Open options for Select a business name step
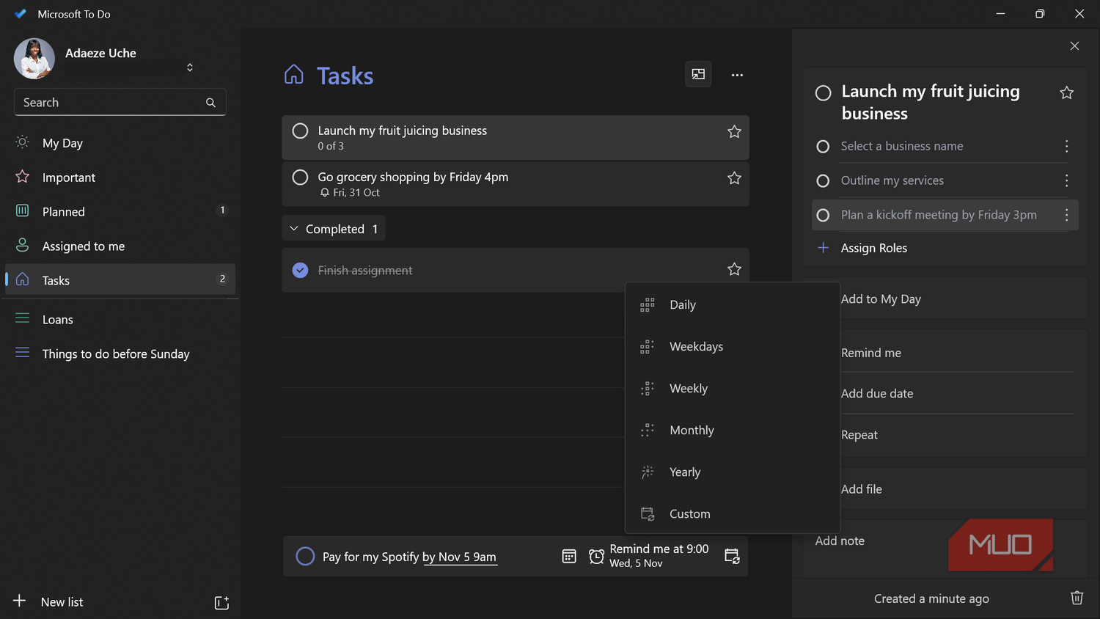This screenshot has width=1100, height=619. (x=1066, y=146)
